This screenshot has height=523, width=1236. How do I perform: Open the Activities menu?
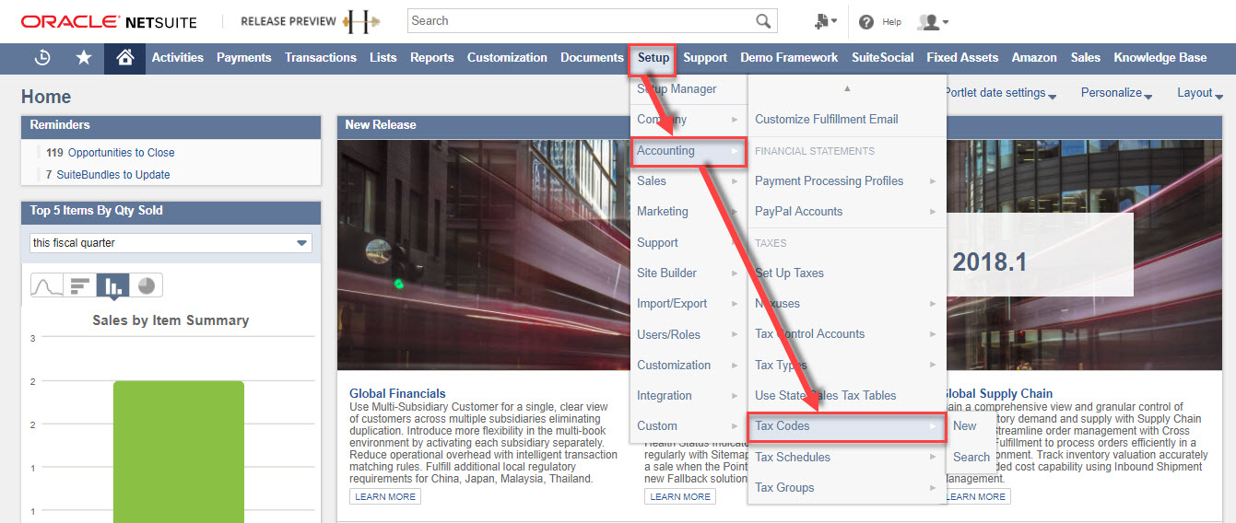coord(178,57)
